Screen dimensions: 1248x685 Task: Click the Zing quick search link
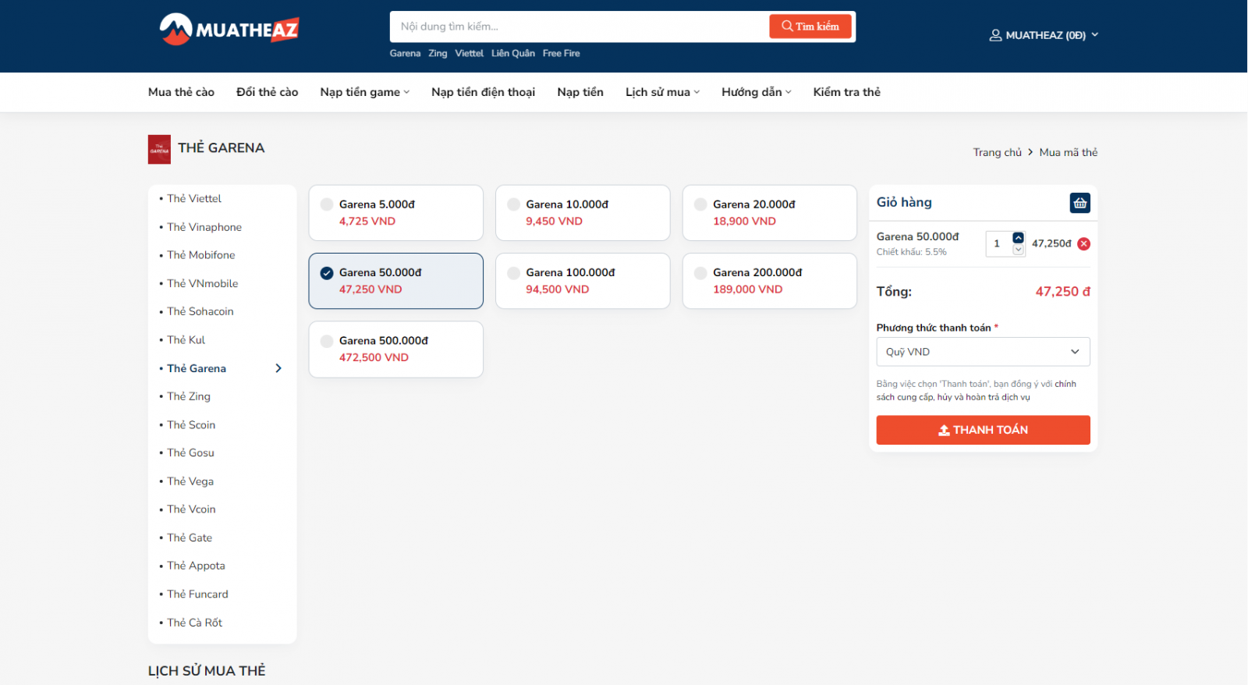pyautogui.click(x=438, y=53)
